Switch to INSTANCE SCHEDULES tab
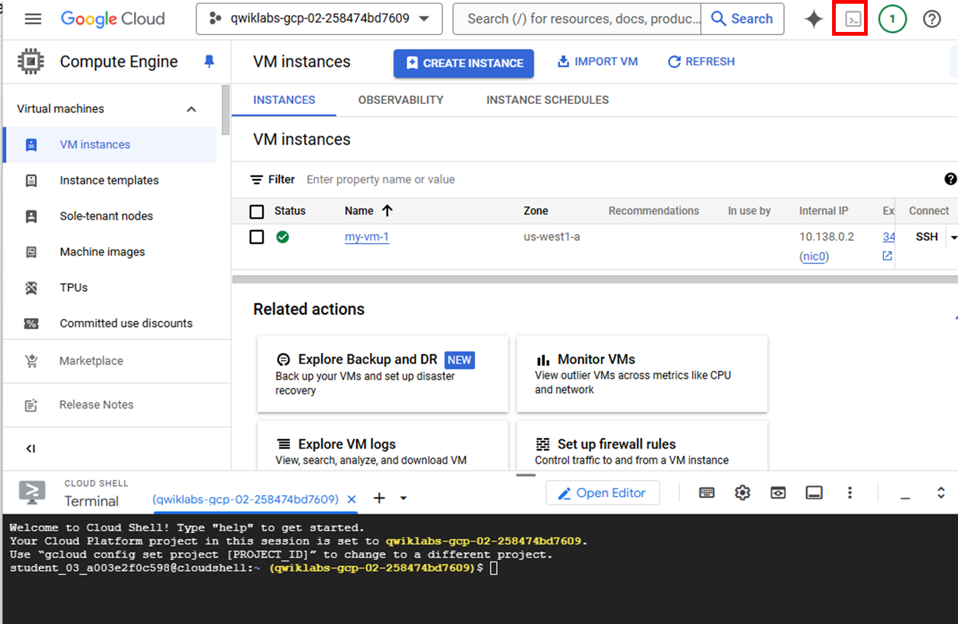This screenshot has height=624, width=958. (x=548, y=100)
